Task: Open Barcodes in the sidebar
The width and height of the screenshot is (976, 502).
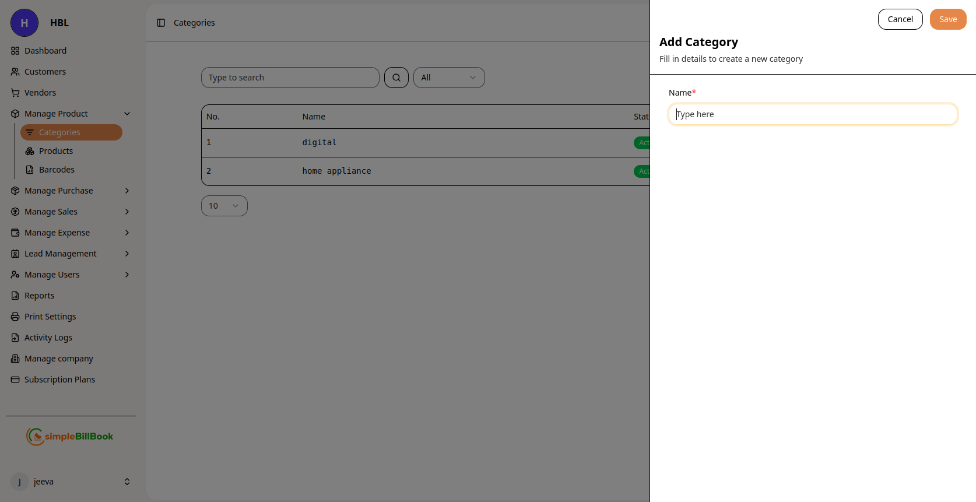Action: tap(57, 170)
